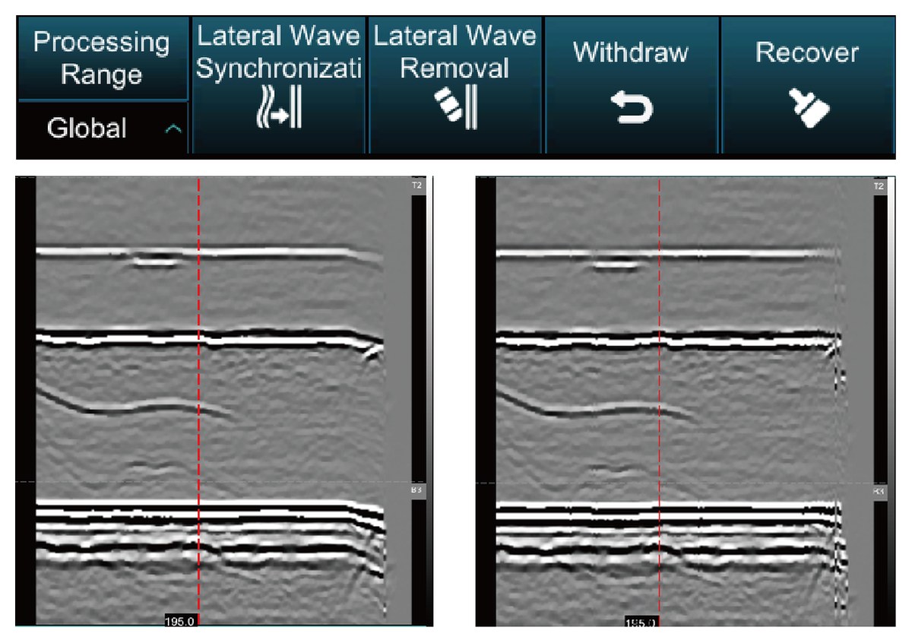Open the Global processing range dropdown
Screen dimensions: 912x643
103,128
